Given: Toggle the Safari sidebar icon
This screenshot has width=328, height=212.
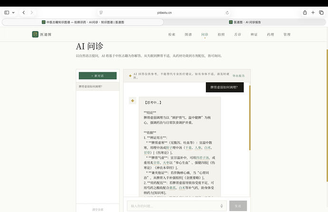Looking at the screenshot, I should coord(7,12).
